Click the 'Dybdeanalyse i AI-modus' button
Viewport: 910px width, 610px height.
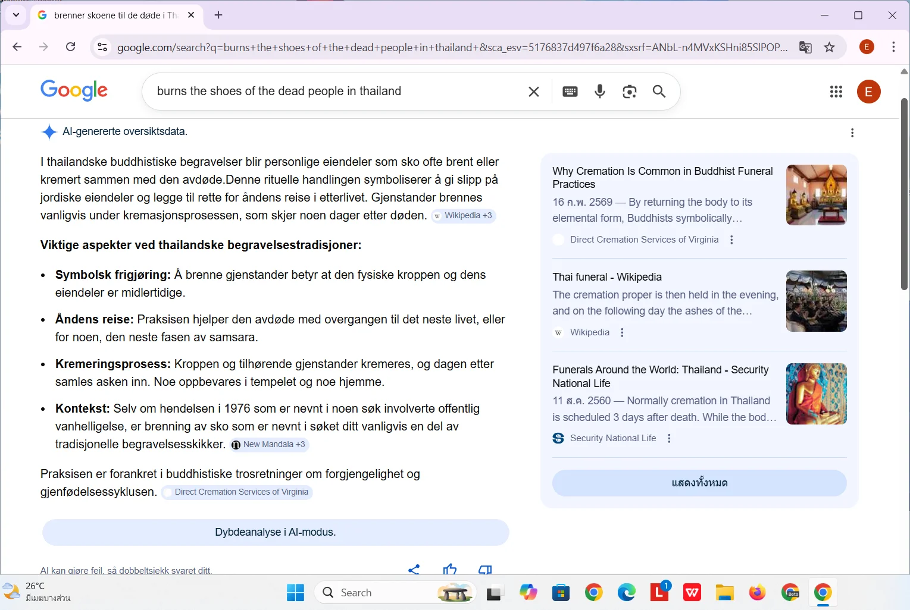(x=275, y=532)
